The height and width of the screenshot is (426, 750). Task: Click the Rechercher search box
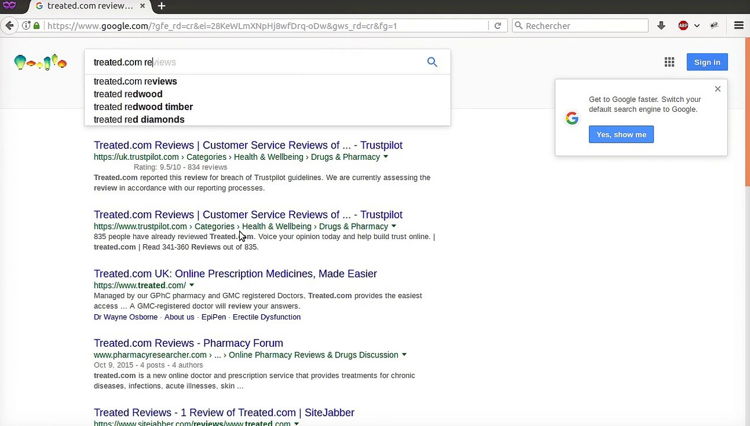(x=580, y=25)
